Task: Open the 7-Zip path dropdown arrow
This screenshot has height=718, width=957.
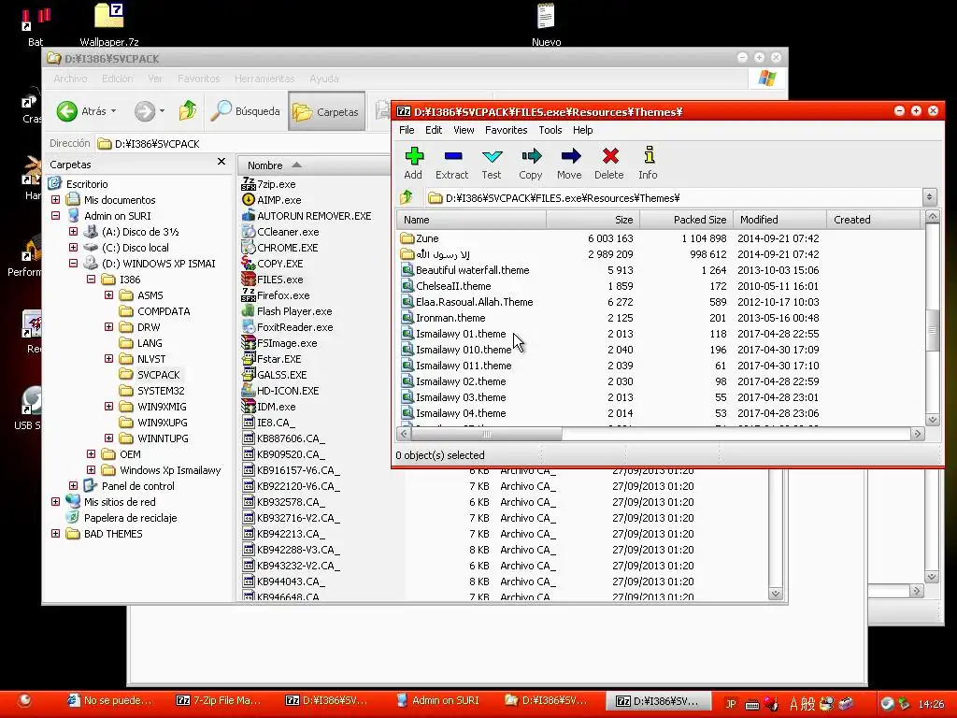Action: (929, 197)
